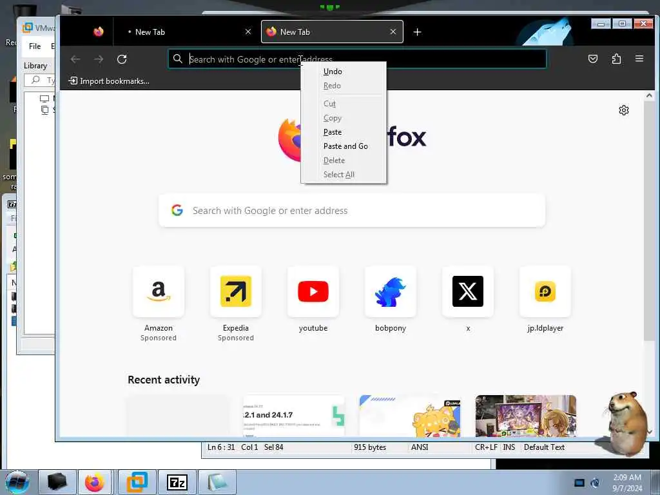This screenshot has width=660, height=495.
Task: Click the Google logo in page search box
Action: click(x=177, y=210)
